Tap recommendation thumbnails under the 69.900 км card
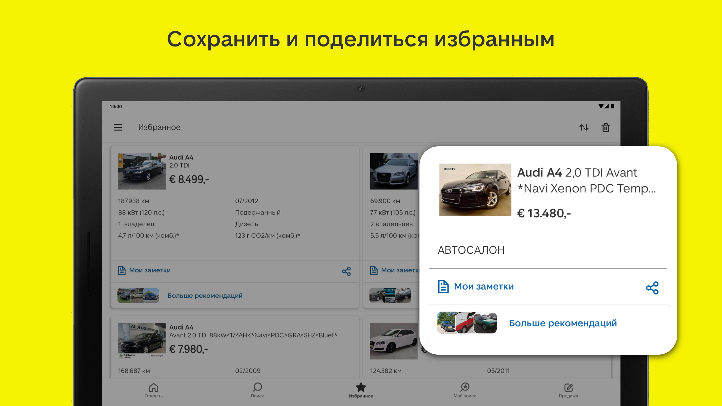 (390, 295)
